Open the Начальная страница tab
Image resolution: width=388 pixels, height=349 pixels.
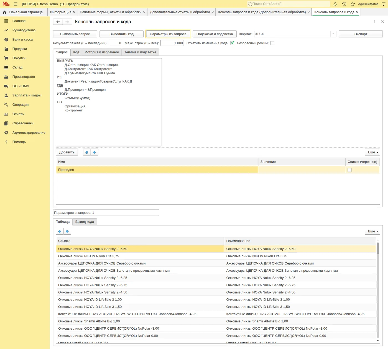click(x=23, y=12)
